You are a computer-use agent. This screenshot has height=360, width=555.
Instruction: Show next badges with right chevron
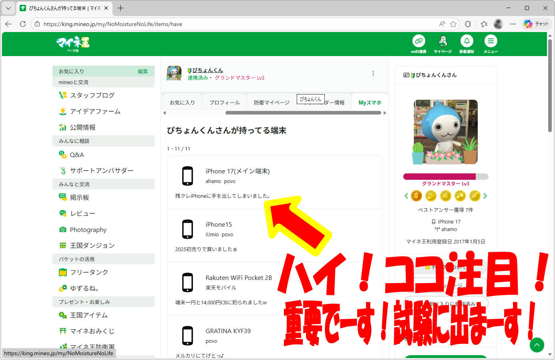(x=485, y=196)
